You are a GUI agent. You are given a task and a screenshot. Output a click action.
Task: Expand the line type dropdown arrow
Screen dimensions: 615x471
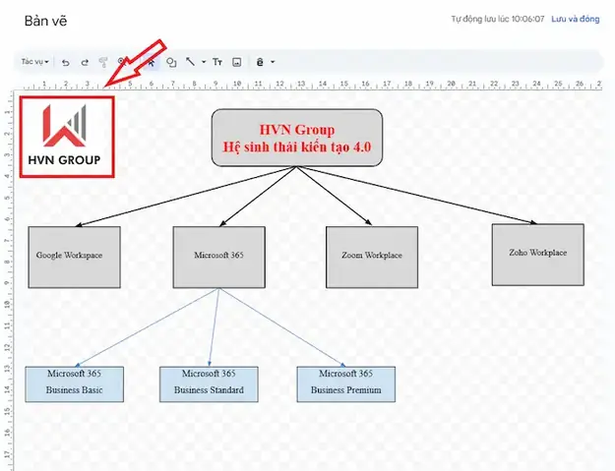coord(204,62)
